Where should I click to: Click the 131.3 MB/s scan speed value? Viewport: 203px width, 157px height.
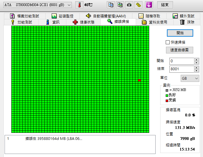185,128
